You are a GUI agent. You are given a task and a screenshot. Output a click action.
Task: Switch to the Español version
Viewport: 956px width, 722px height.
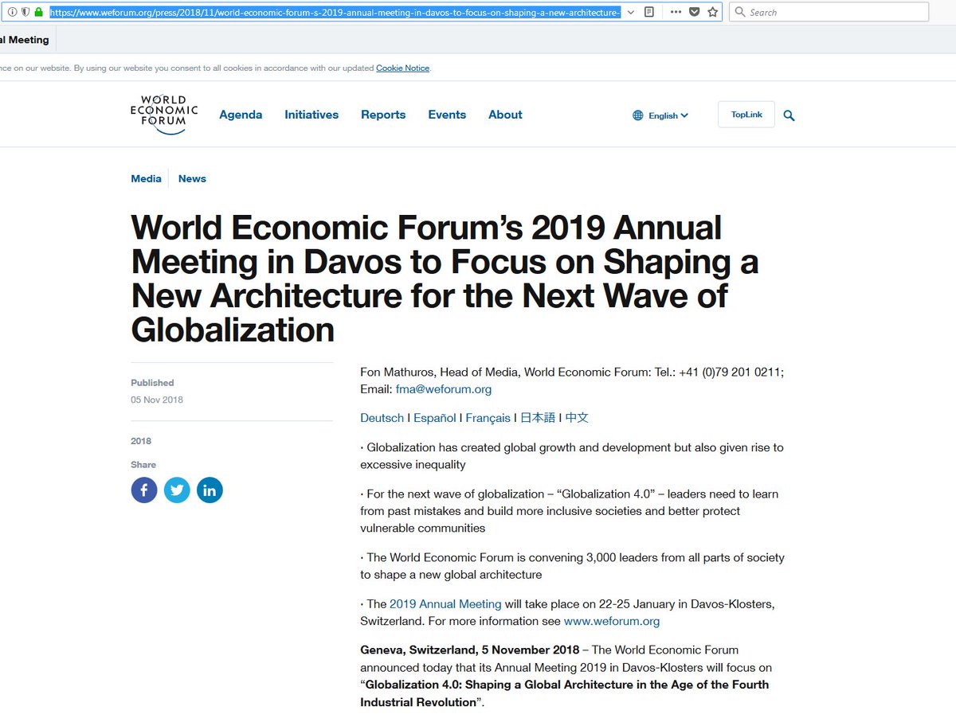point(435,418)
